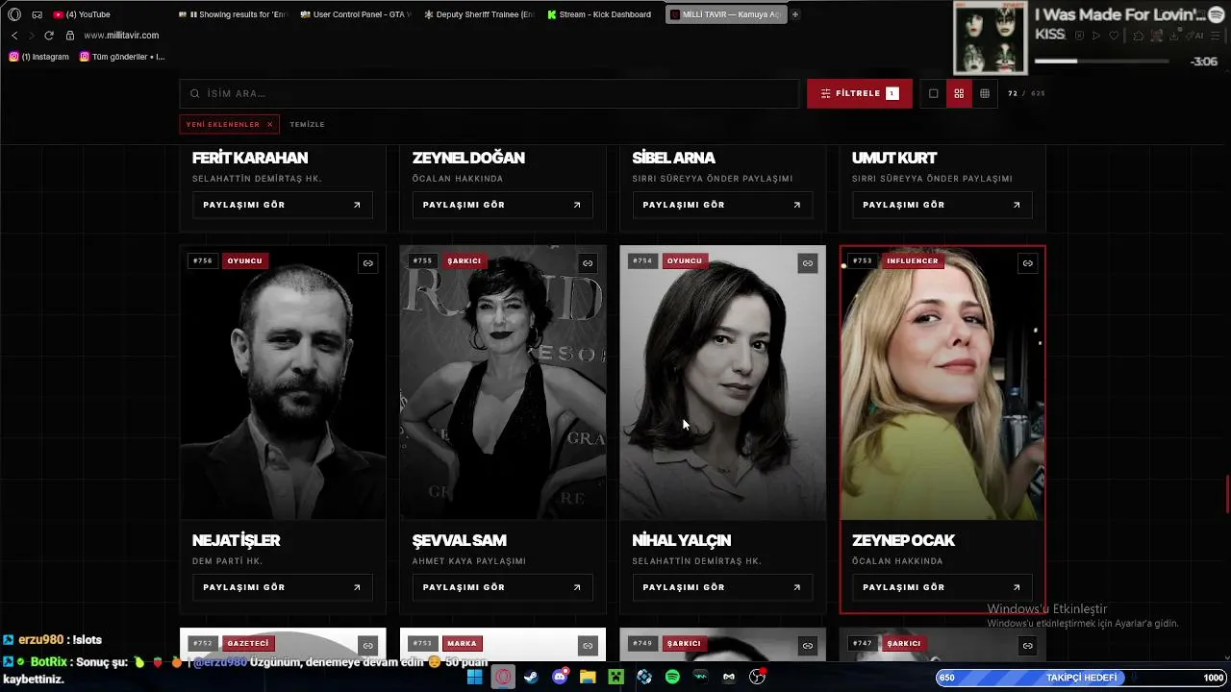Open a new browser tab with plus icon
Screen dimensions: 1231x692
[795, 14]
